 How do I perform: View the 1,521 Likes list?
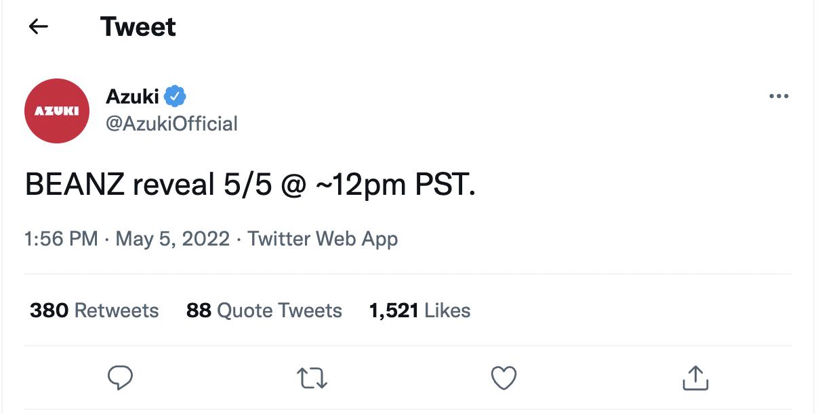pyautogui.click(x=419, y=310)
